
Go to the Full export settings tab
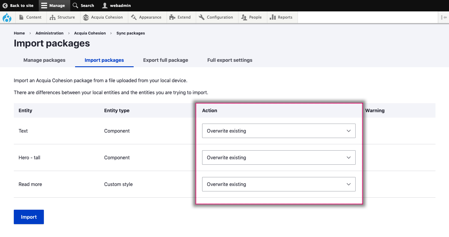(230, 60)
